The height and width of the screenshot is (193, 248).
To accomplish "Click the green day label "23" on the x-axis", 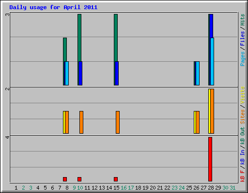I will pos(174,188).
